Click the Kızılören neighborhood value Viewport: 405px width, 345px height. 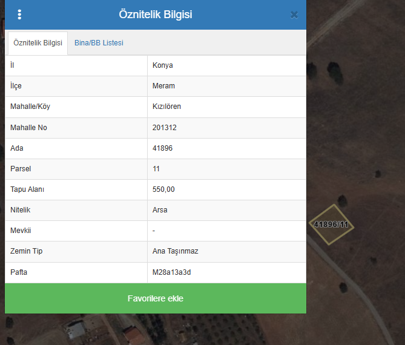pyautogui.click(x=166, y=107)
